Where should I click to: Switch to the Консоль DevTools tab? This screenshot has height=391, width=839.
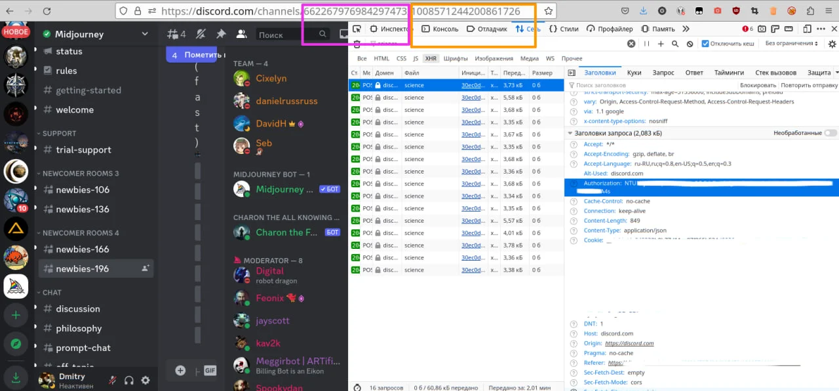440,29
